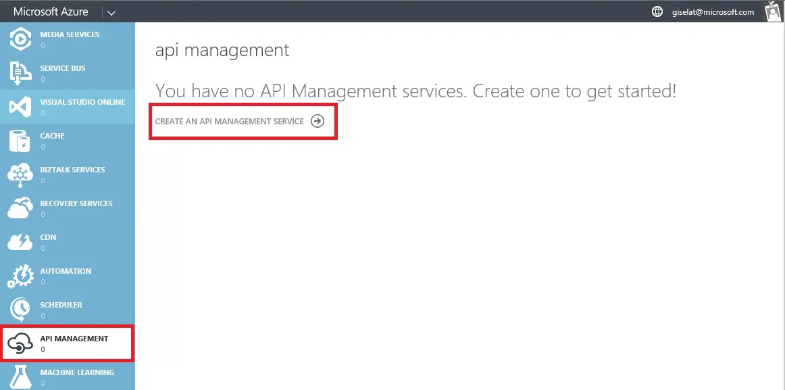785x390 pixels.
Task: Click the user avatar picture
Action: pyautogui.click(x=774, y=11)
